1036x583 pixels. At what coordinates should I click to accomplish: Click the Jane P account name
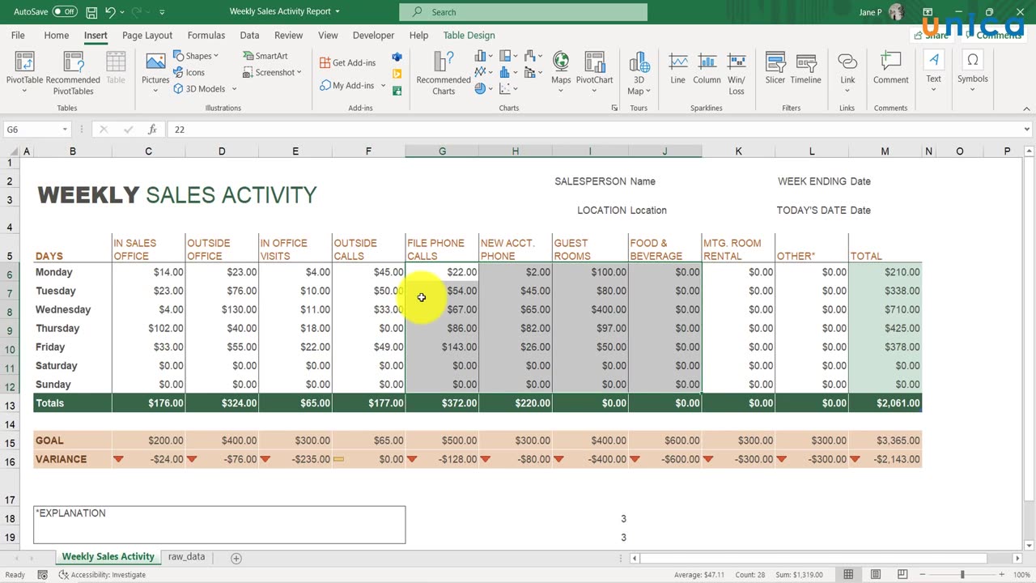click(870, 12)
